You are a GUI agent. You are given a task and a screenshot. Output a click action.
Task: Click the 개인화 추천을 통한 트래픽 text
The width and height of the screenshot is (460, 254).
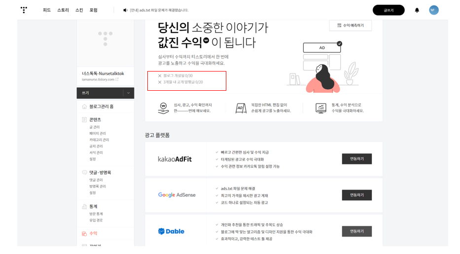[x=252, y=225]
